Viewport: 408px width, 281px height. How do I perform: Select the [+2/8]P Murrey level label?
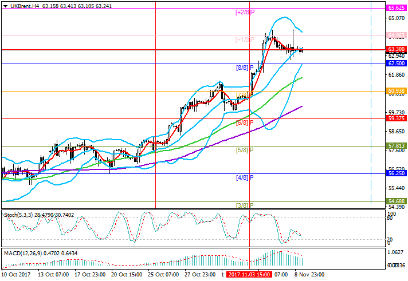(245, 12)
